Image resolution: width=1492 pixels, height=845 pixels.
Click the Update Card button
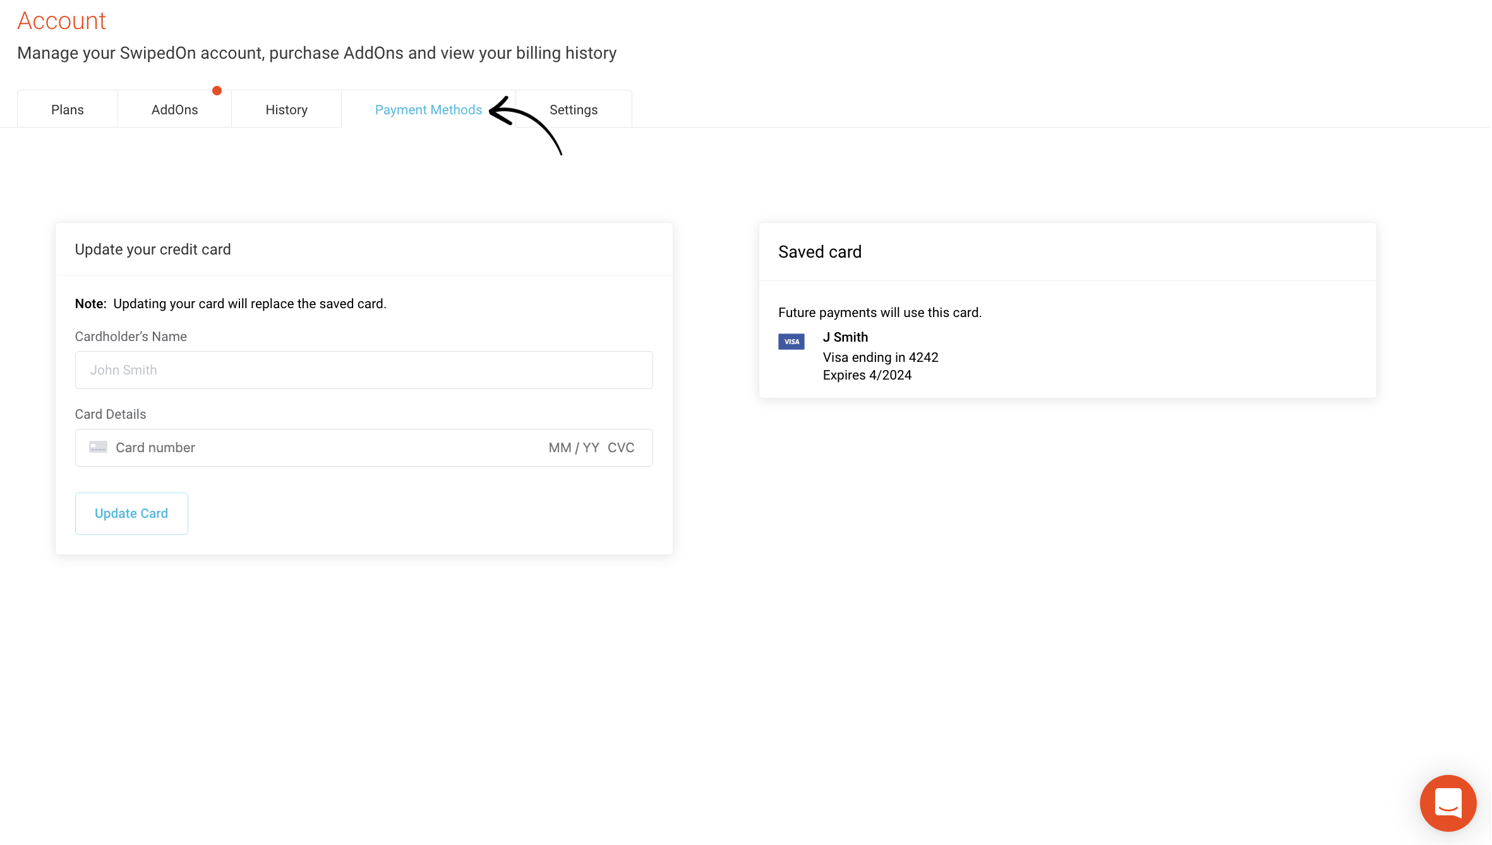point(131,513)
